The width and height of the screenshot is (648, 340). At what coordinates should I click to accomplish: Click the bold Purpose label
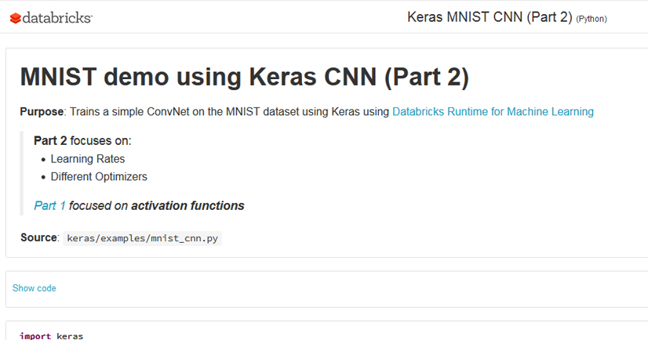tap(40, 112)
